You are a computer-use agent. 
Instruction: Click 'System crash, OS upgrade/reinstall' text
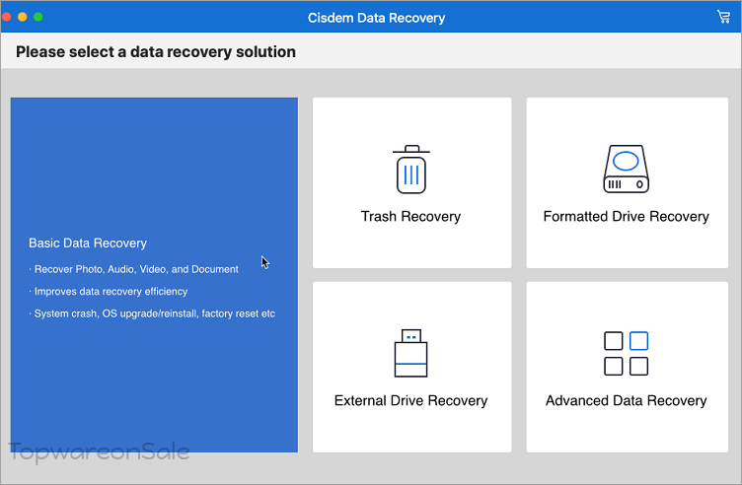[116, 313]
